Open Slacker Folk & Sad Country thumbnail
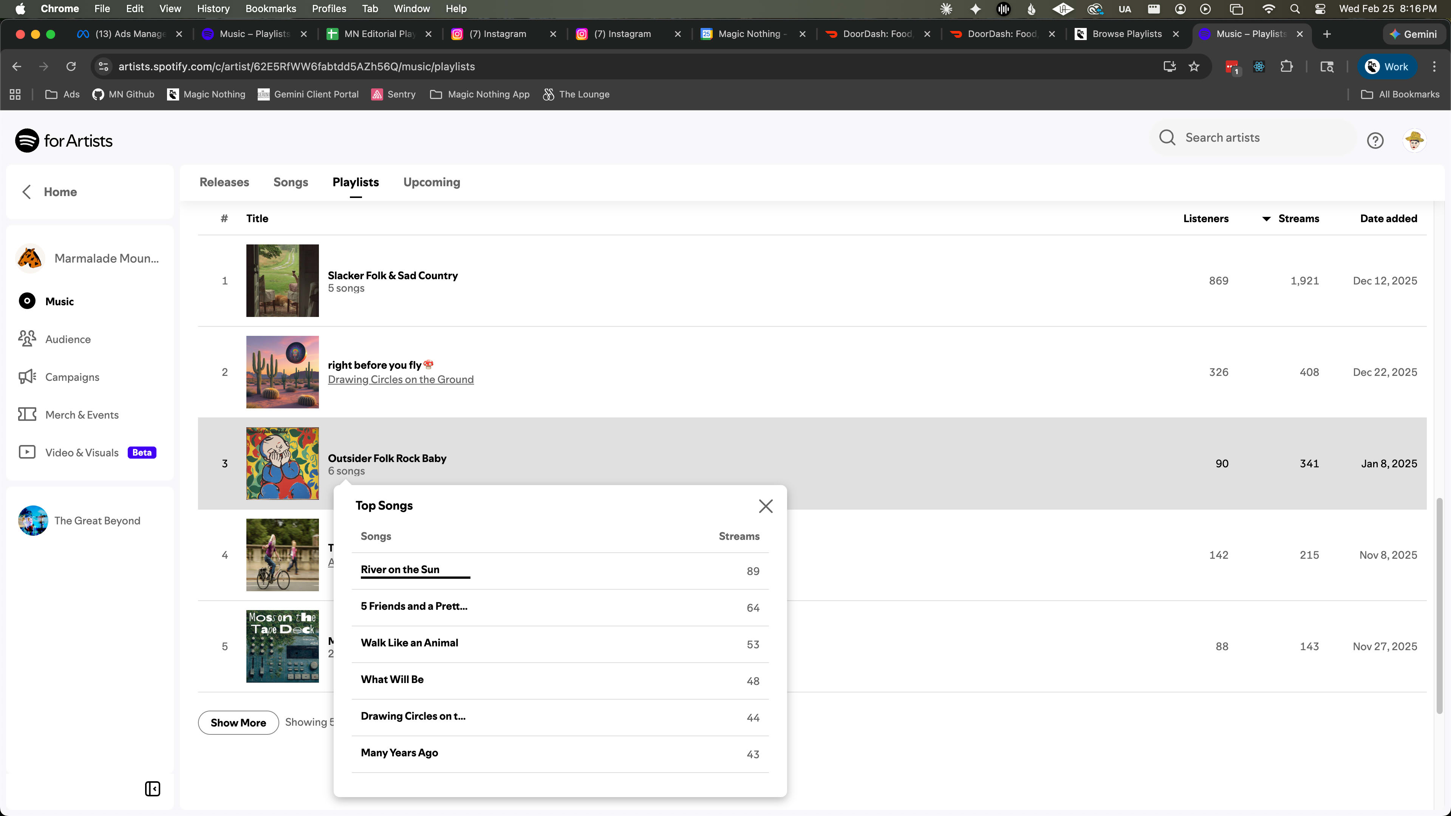The image size is (1451, 816). (282, 280)
